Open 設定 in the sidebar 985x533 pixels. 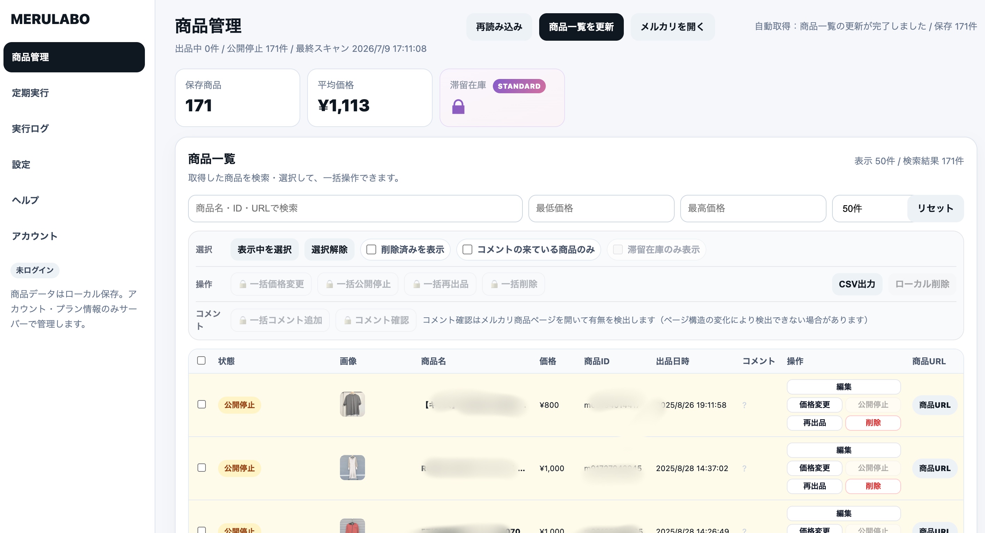(21, 164)
